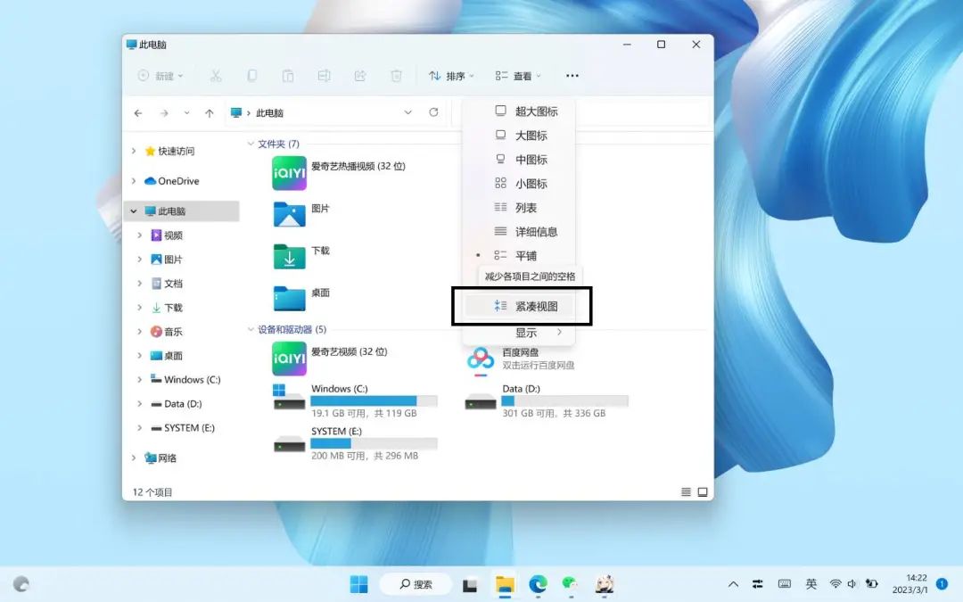Click the Windows (C:) disk usage bar
This screenshot has width=963, height=602.
[374, 400]
